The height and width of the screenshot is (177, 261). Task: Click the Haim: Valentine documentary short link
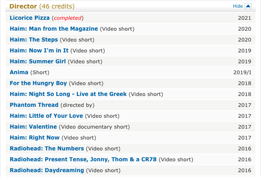34,127
